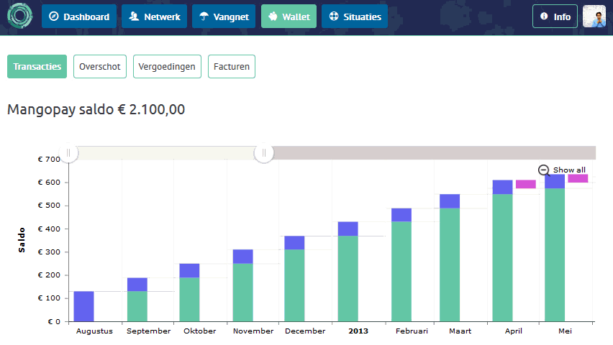Click the circular app logo
The image size is (613, 345).
20,17
